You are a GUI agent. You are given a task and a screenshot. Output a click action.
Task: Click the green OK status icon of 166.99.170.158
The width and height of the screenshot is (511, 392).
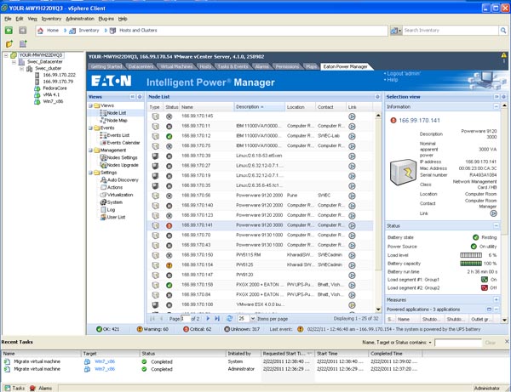tap(169, 285)
